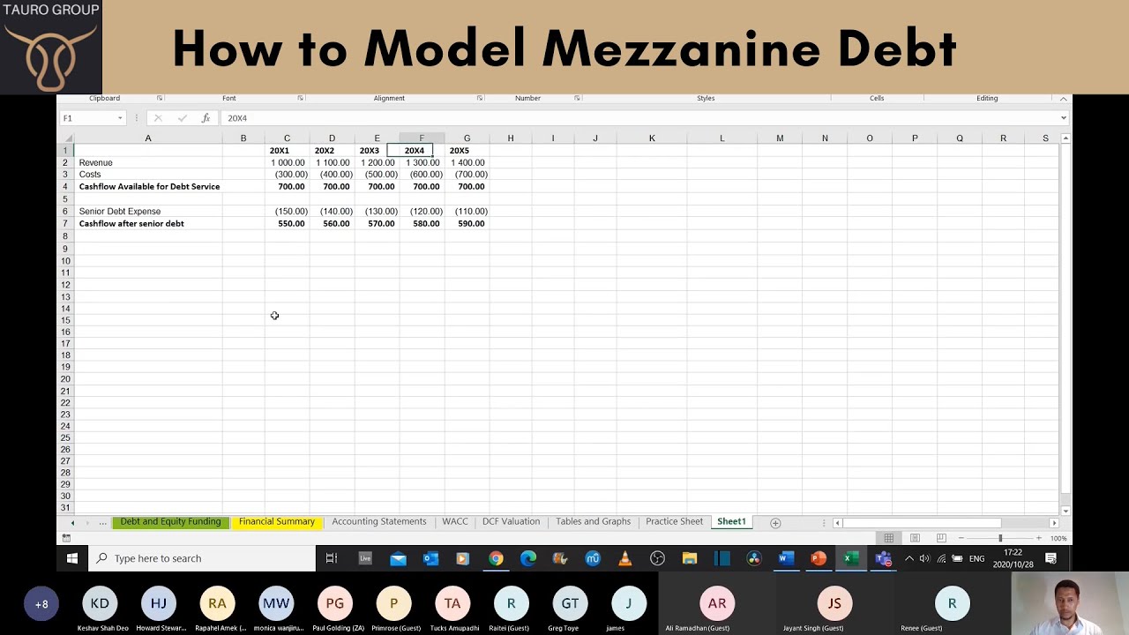Image resolution: width=1129 pixels, height=635 pixels.
Task: Cancel formula bar entry X icon
Action: 158,117
